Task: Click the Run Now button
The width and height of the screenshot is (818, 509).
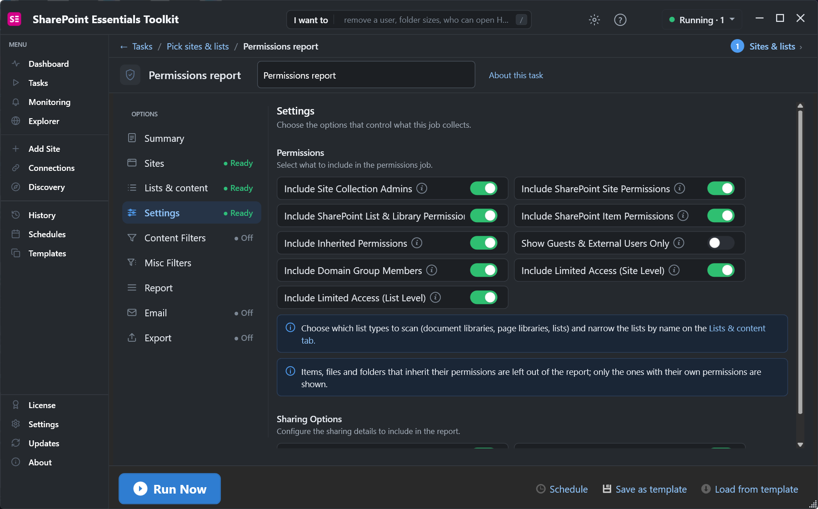Action: coord(170,489)
